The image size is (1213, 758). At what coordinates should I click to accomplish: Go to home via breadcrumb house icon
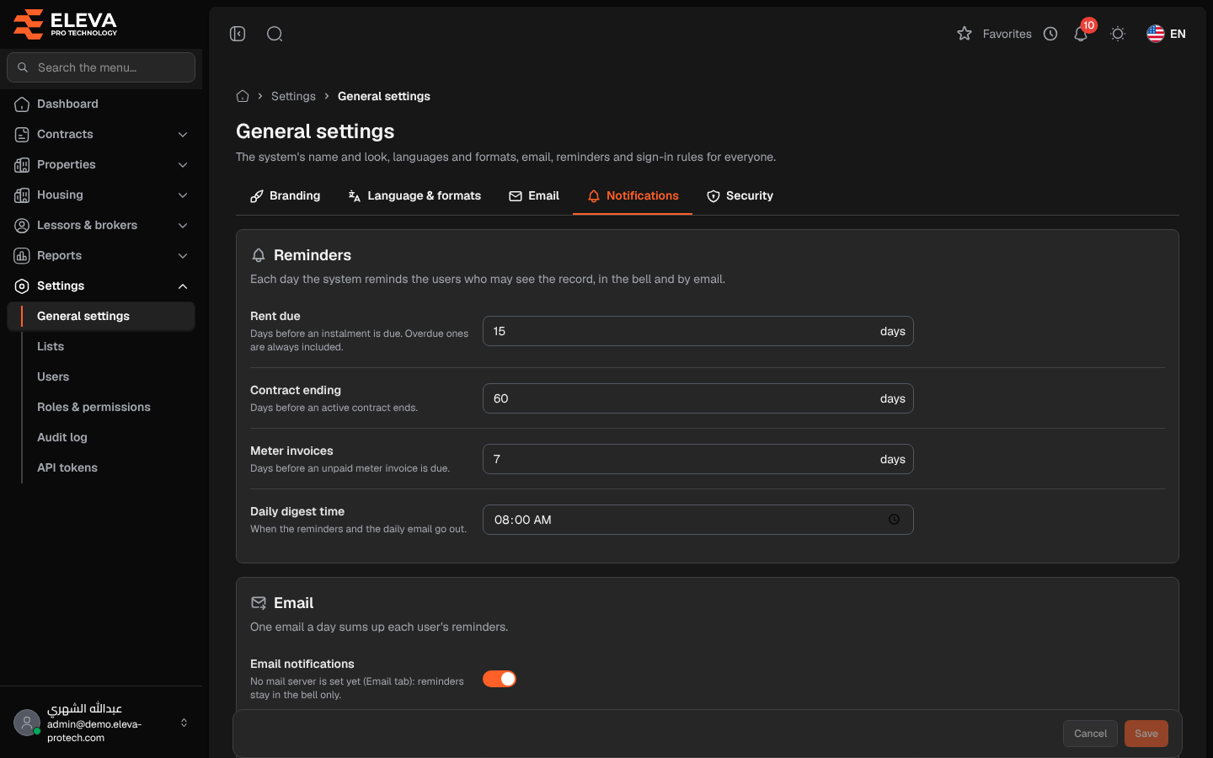click(x=243, y=96)
